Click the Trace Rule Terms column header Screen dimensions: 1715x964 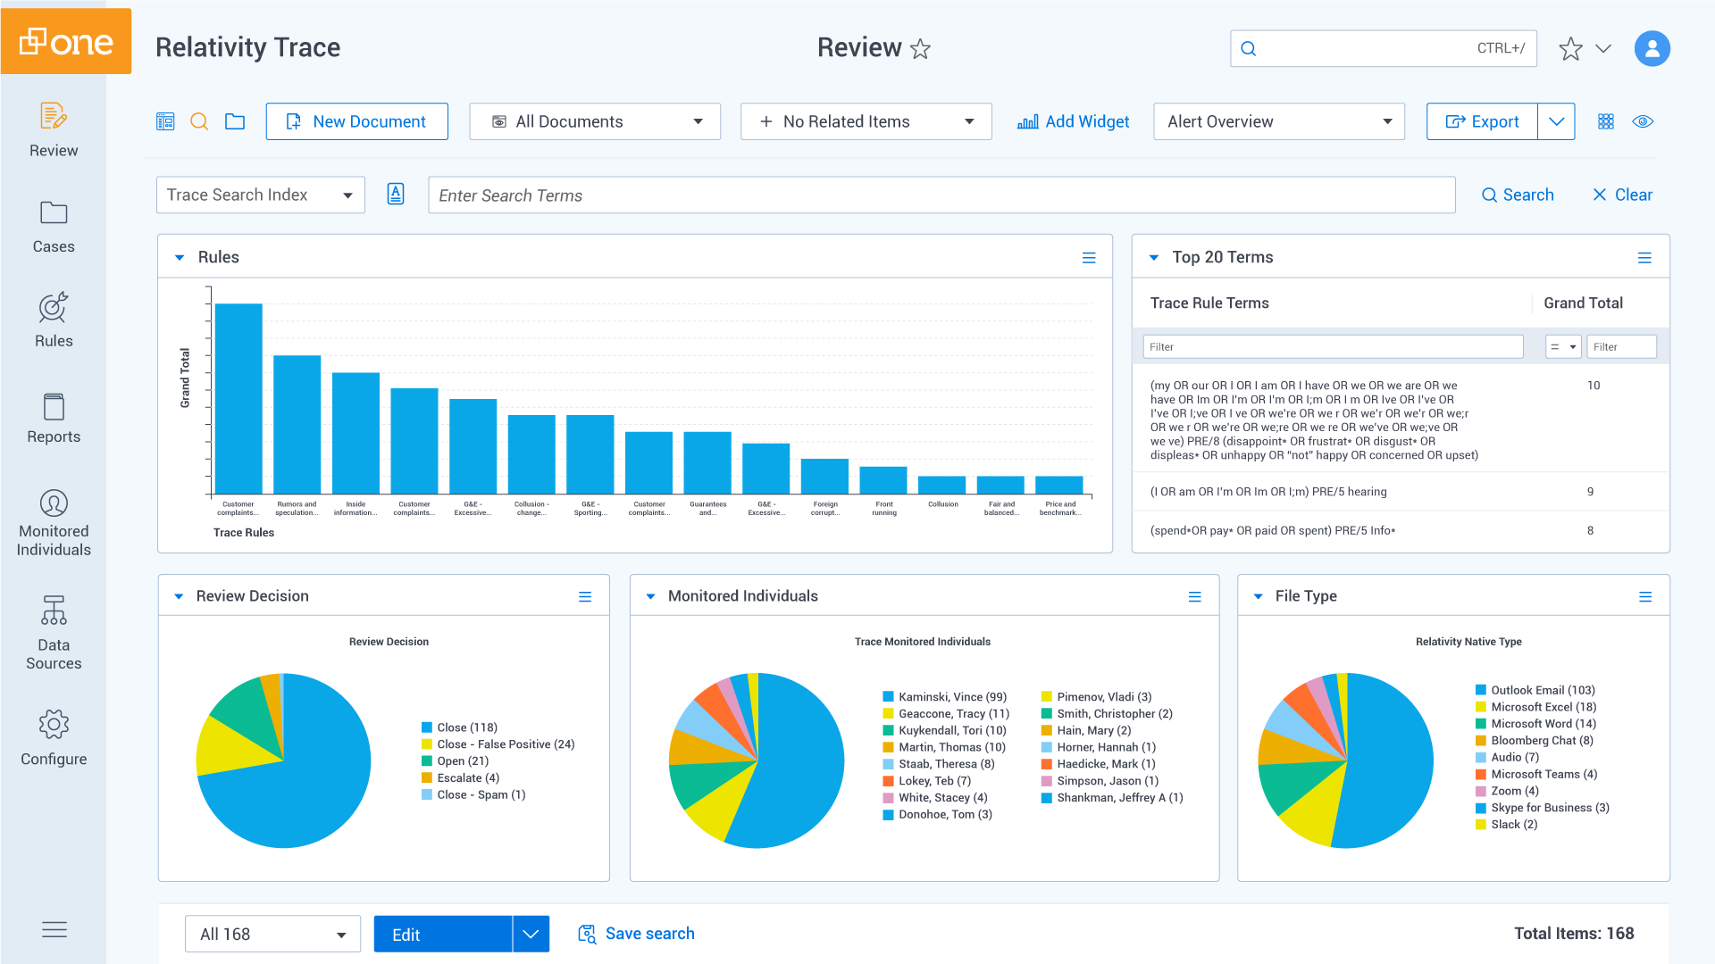point(1209,303)
